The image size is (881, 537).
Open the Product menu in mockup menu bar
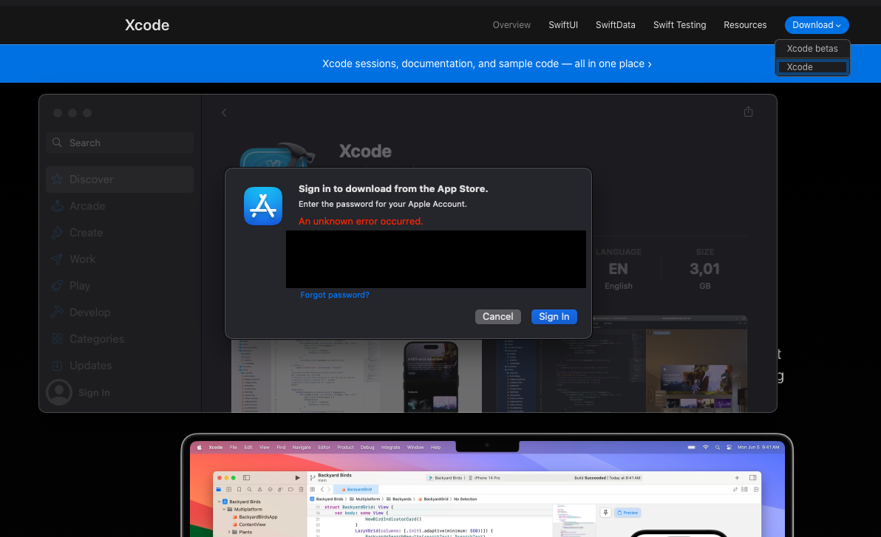coord(346,448)
